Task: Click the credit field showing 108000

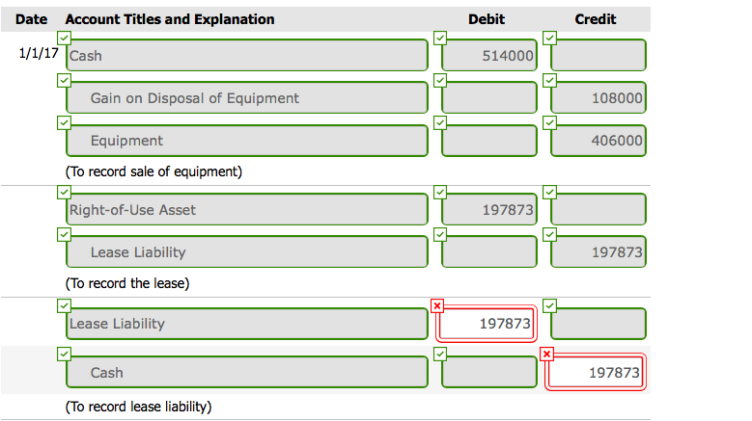Action: click(x=599, y=97)
